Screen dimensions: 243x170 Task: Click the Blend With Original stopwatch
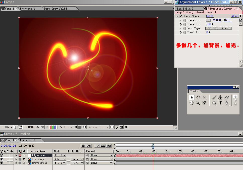point(184,32)
